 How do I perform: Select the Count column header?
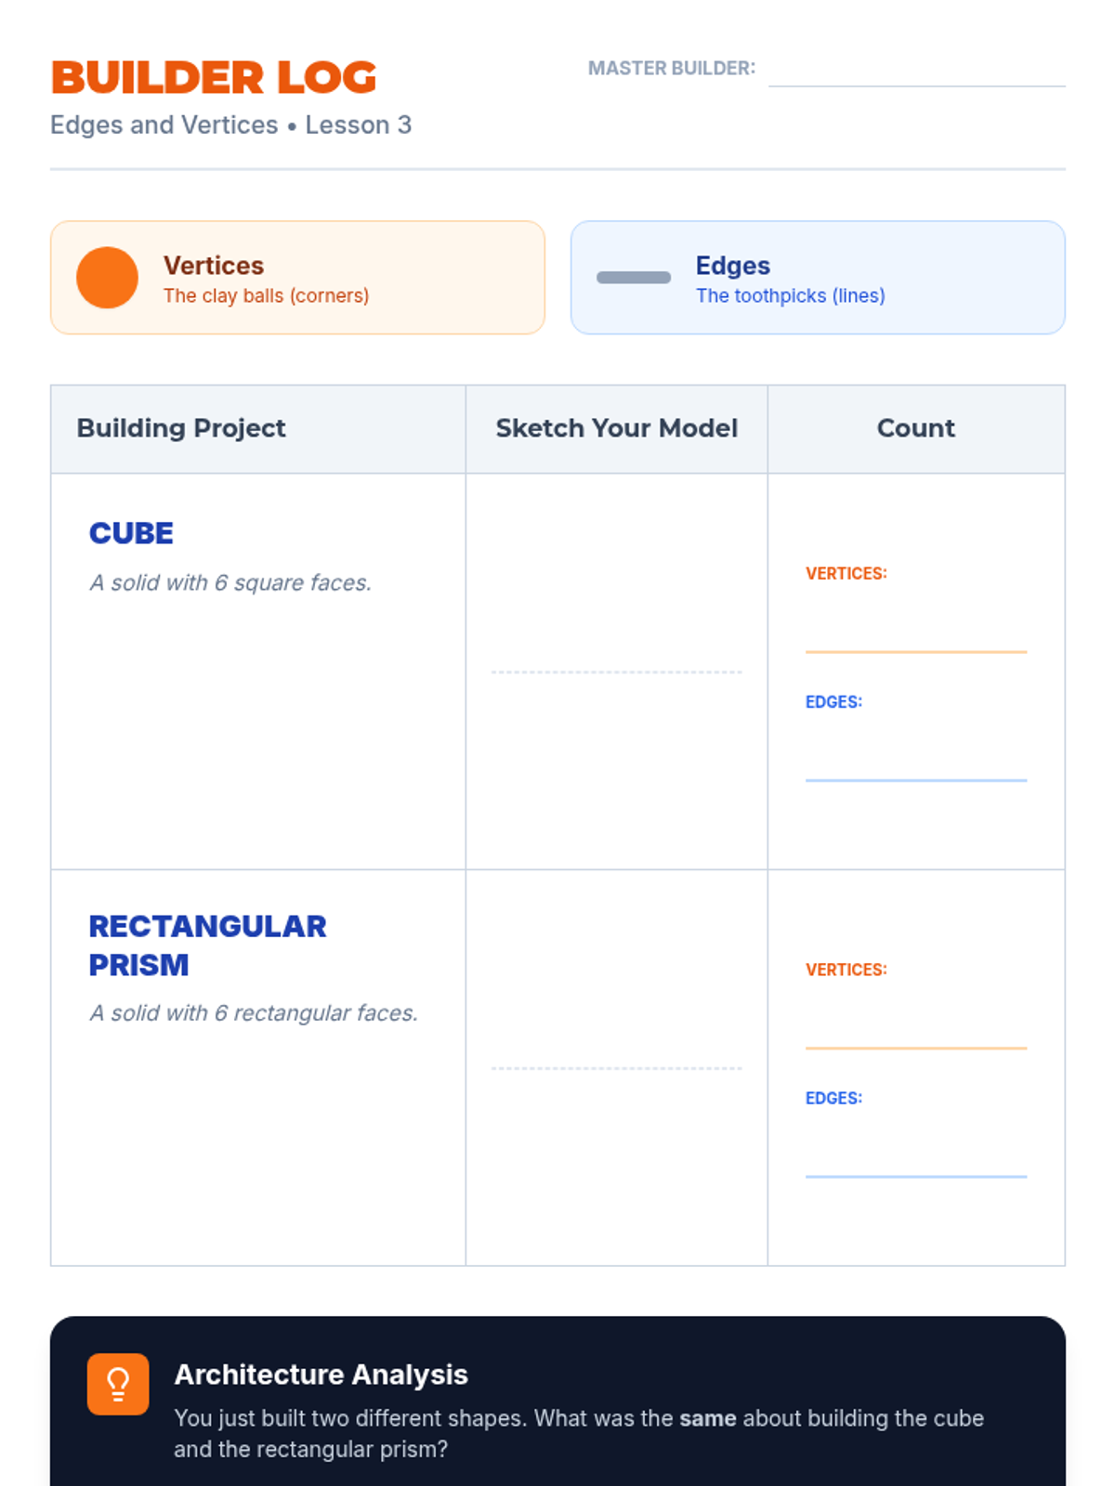915,428
